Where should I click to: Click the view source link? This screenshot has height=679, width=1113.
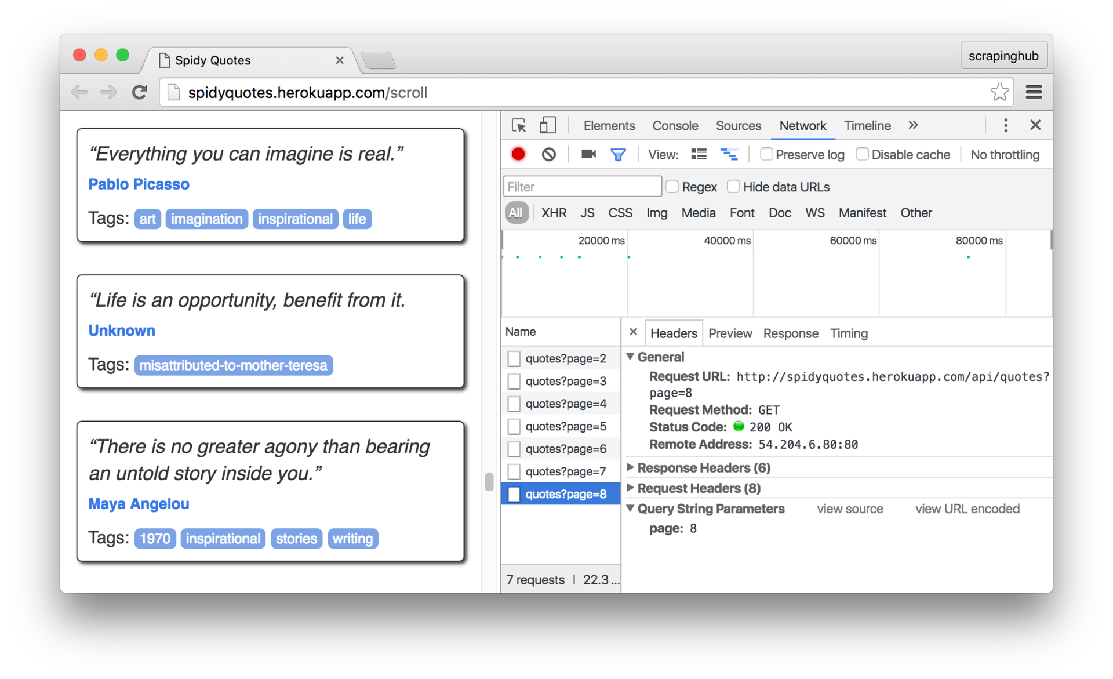pyautogui.click(x=850, y=509)
